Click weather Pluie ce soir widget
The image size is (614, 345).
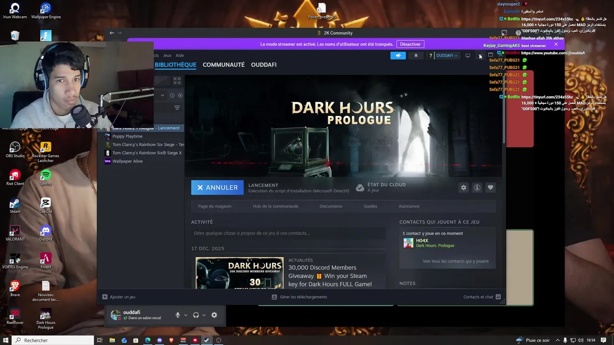coord(532,340)
